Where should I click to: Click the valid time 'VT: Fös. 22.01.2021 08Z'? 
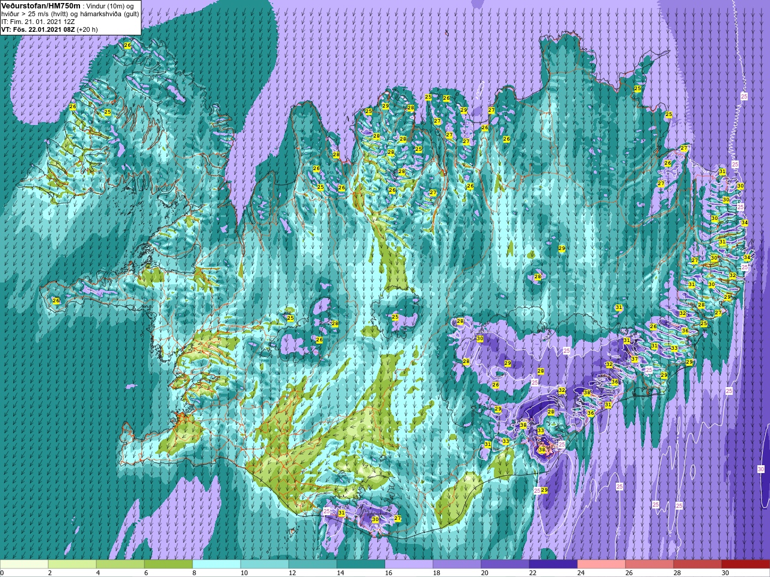click(x=38, y=29)
